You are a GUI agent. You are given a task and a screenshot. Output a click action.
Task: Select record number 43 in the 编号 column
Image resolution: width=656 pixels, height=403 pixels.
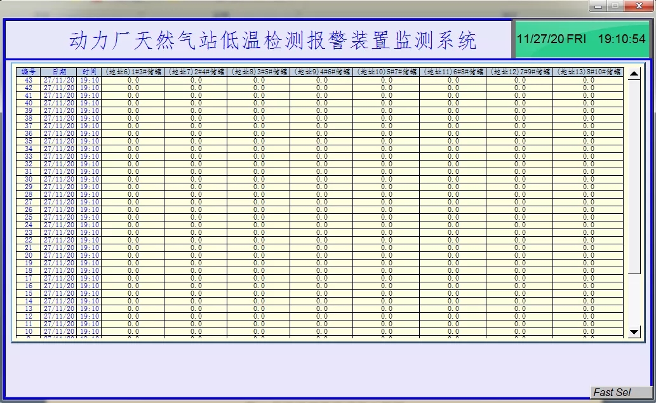(x=29, y=81)
